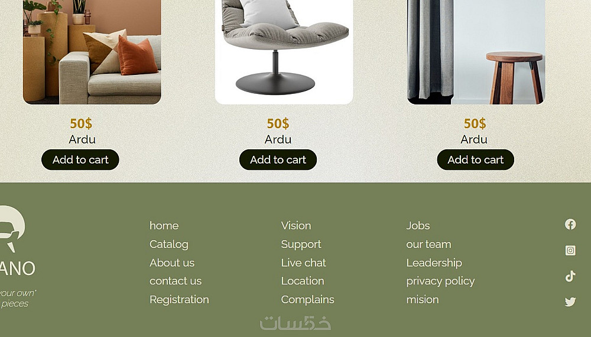Open the Instagram social icon
The width and height of the screenshot is (591, 337).
[570, 250]
